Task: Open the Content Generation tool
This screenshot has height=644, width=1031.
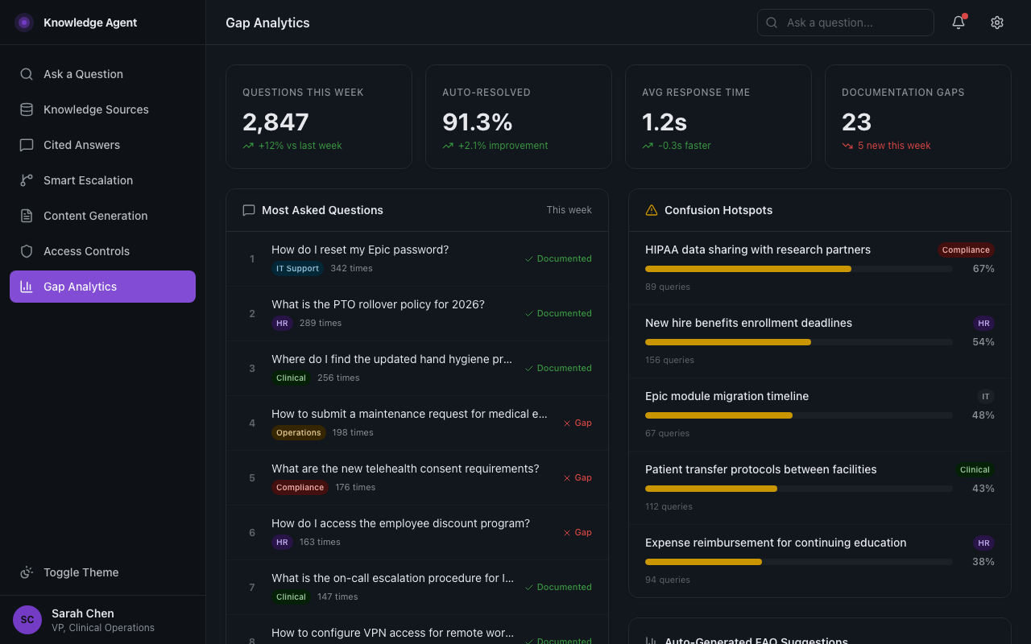Action: click(x=96, y=216)
